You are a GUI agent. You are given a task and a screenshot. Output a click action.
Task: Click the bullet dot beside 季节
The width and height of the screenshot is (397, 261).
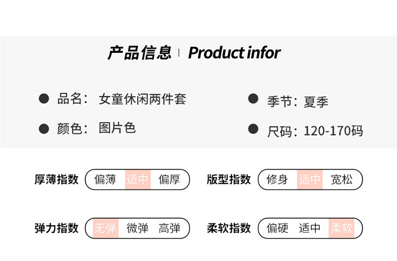pyautogui.click(x=254, y=98)
